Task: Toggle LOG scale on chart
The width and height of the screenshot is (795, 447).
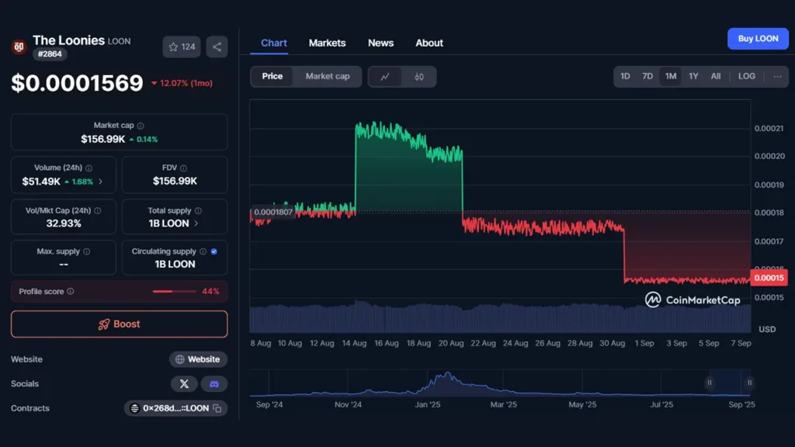Action: point(746,77)
